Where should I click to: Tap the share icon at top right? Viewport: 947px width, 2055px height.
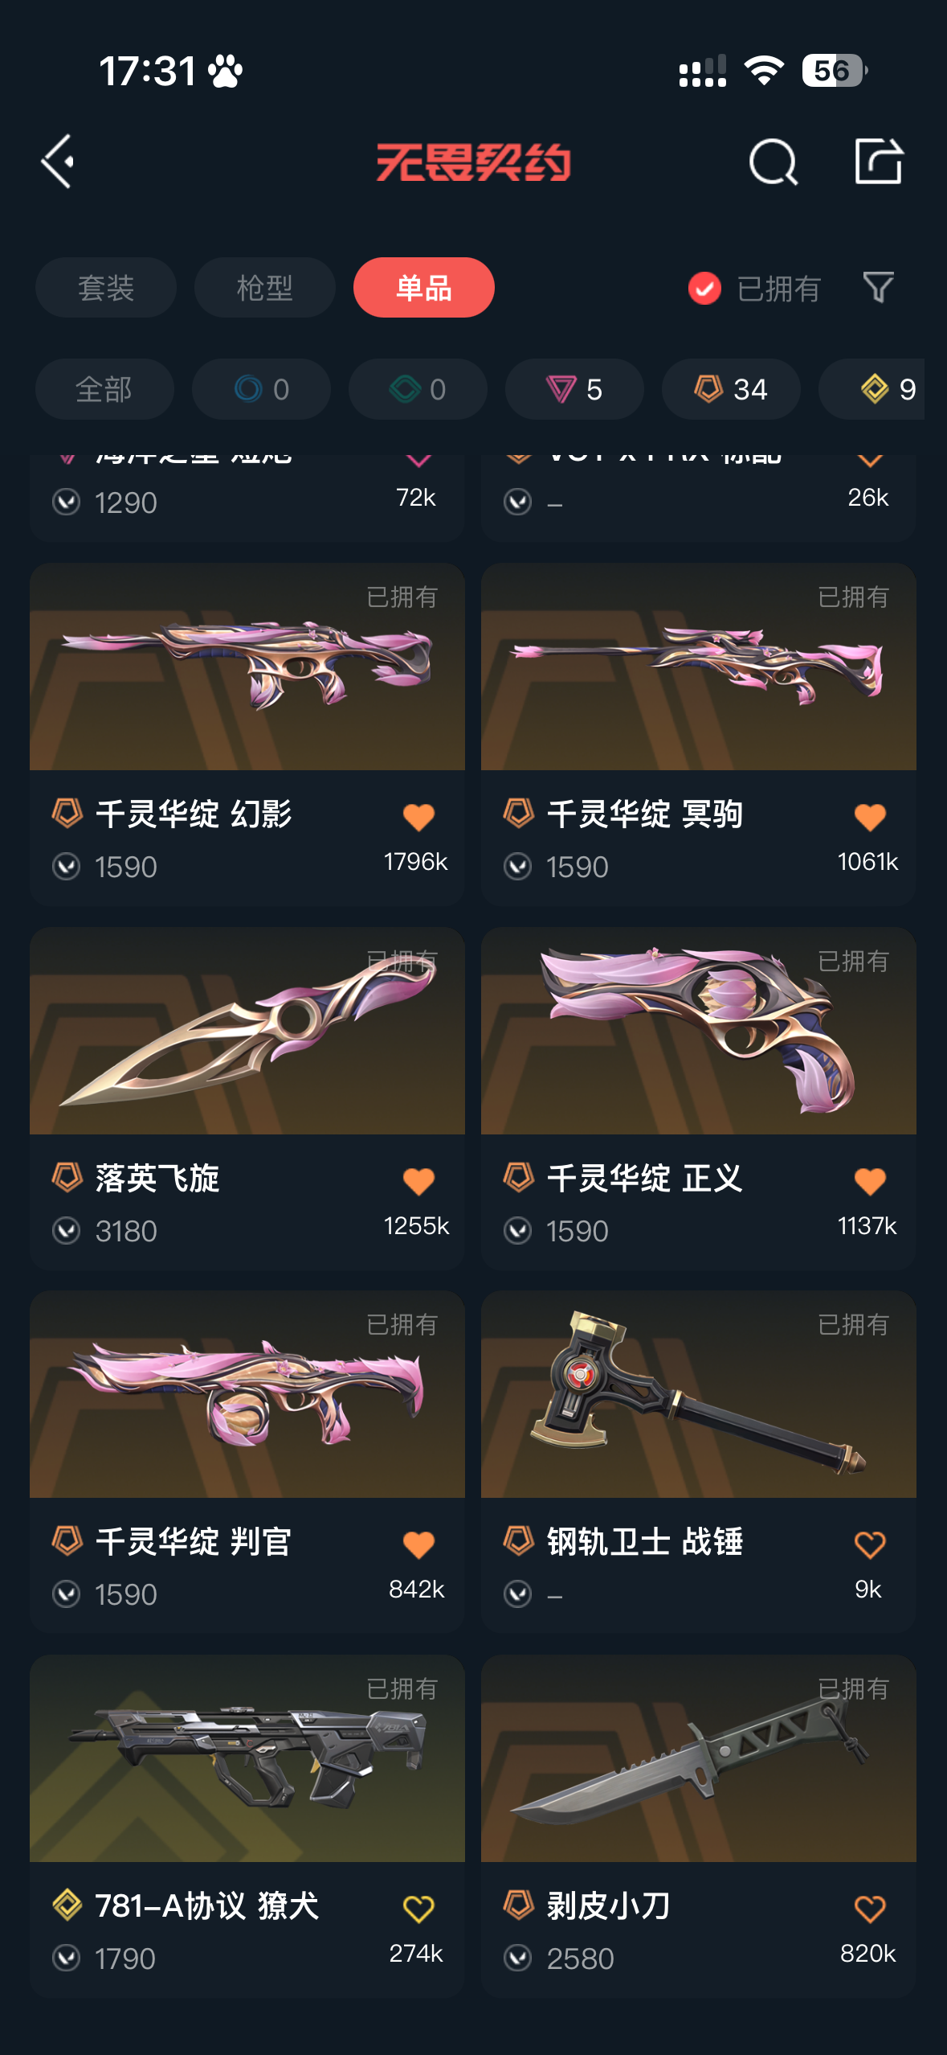[878, 161]
